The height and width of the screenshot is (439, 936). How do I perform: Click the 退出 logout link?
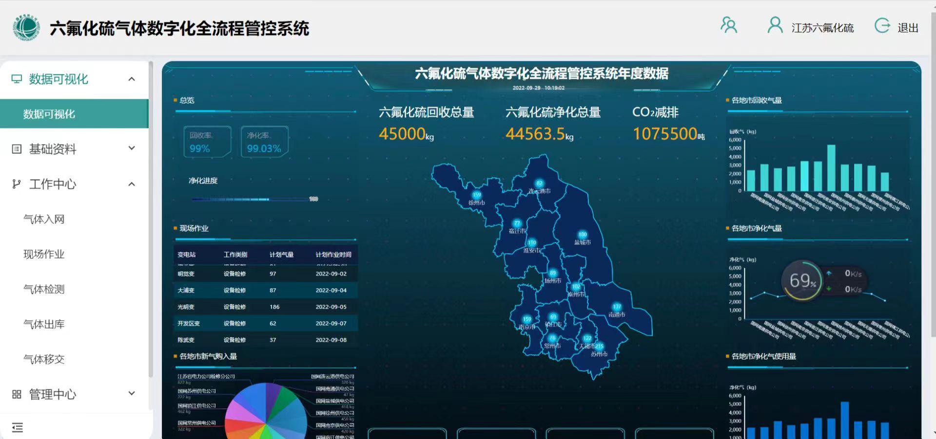coord(908,28)
